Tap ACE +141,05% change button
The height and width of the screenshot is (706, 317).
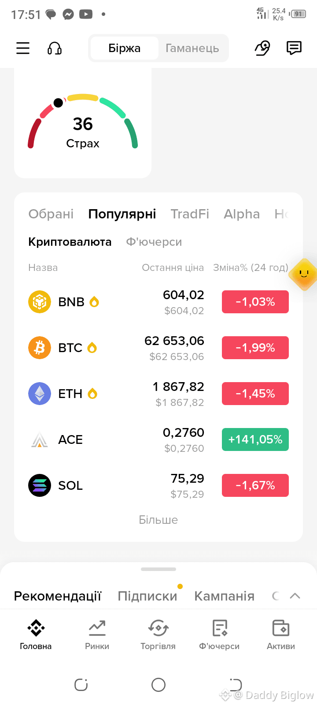click(x=255, y=439)
